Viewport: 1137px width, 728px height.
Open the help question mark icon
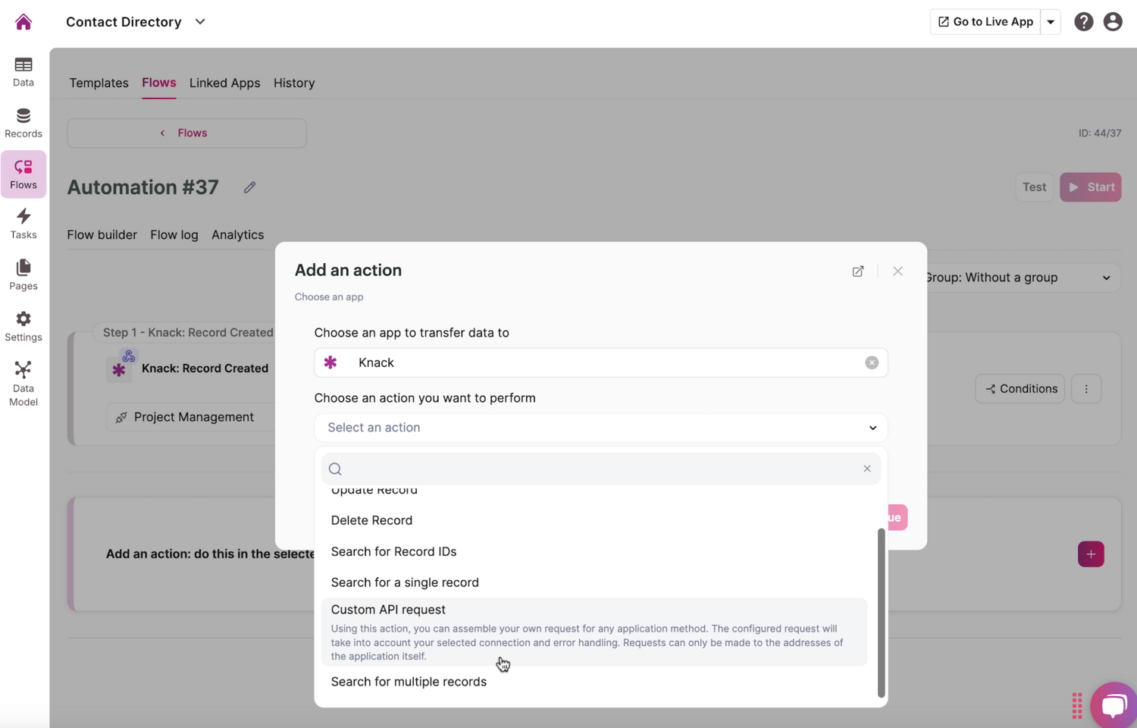[x=1084, y=21]
